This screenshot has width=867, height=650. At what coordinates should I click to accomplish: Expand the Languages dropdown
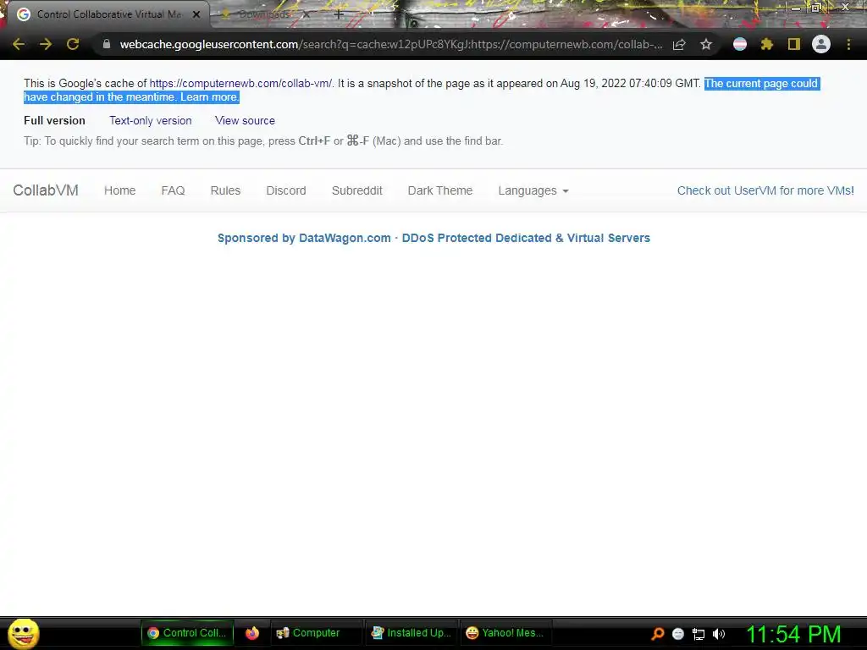(533, 190)
